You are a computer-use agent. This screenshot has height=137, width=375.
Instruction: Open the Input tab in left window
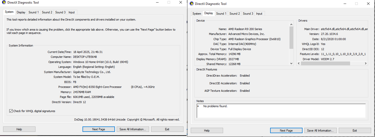point(72,12)
